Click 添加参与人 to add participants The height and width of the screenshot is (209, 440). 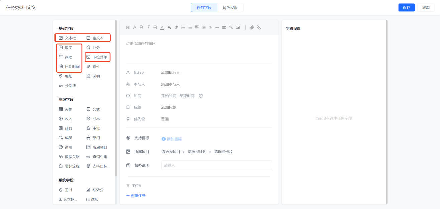tap(170, 84)
